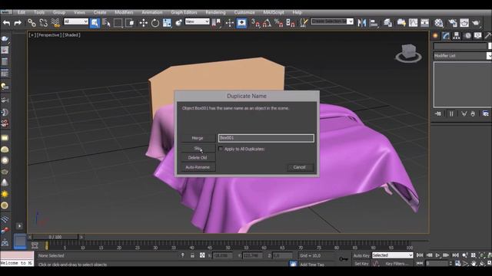Activate the Select and Scale tool

(x=167, y=23)
